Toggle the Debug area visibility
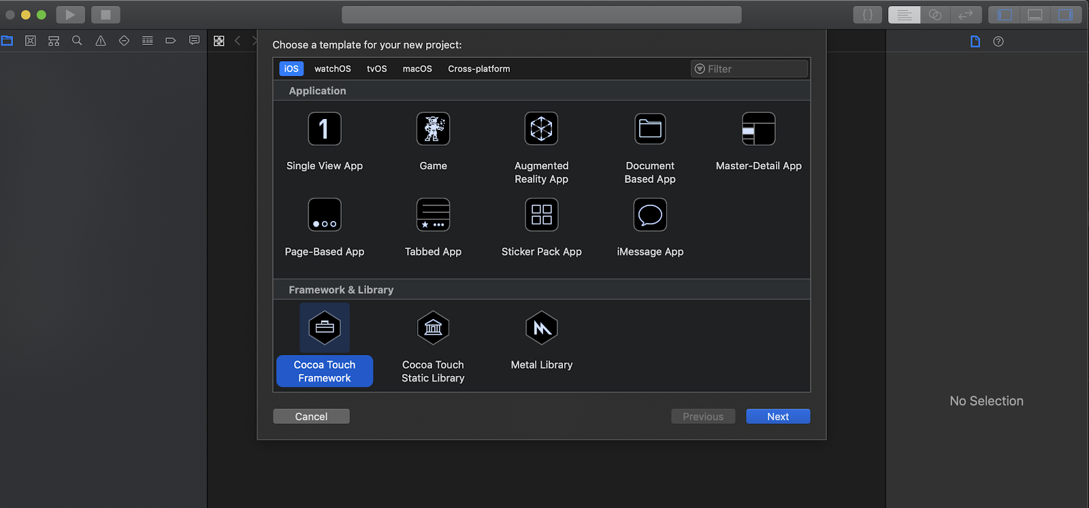 click(1035, 15)
